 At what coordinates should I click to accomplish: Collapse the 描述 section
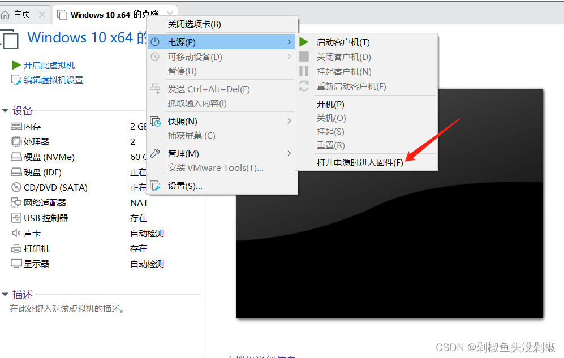click(x=5, y=295)
